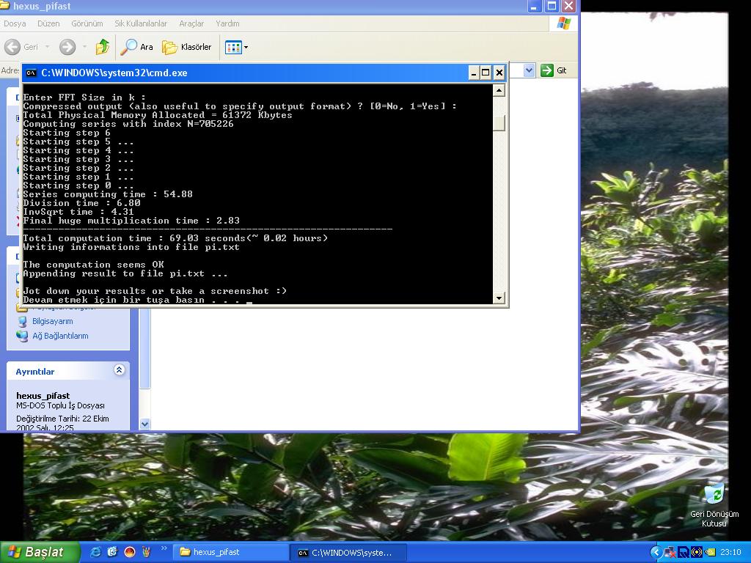
Task: Click the 23:10 taskbar clock
Action: pos(730,553)
